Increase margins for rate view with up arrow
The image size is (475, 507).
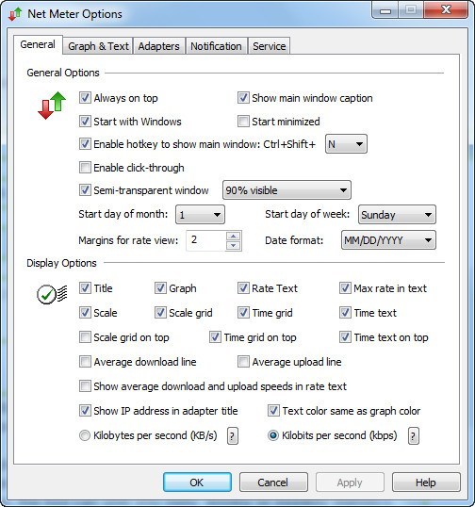[233, 236]
